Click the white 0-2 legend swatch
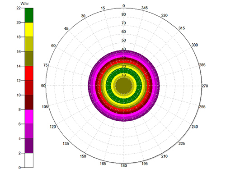 (29, 160)
